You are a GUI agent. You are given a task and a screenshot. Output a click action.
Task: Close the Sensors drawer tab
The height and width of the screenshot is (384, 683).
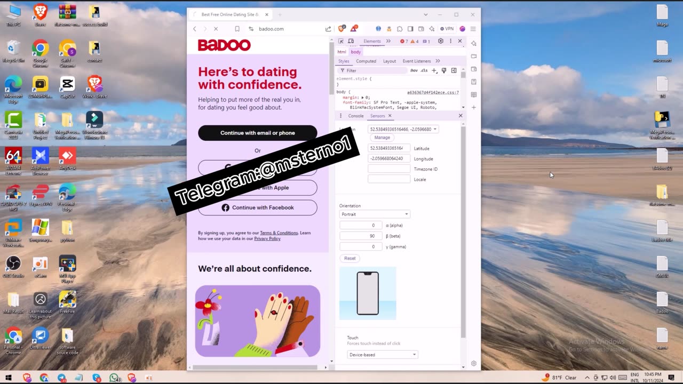coord(390,116)
